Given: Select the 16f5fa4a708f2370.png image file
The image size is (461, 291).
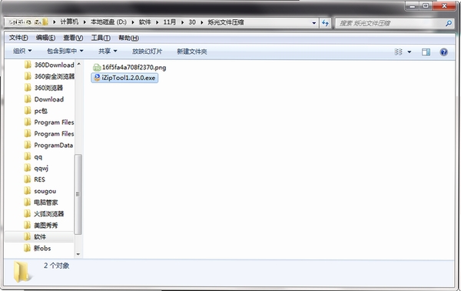Looking at the screenshot, I should (129, 68).
